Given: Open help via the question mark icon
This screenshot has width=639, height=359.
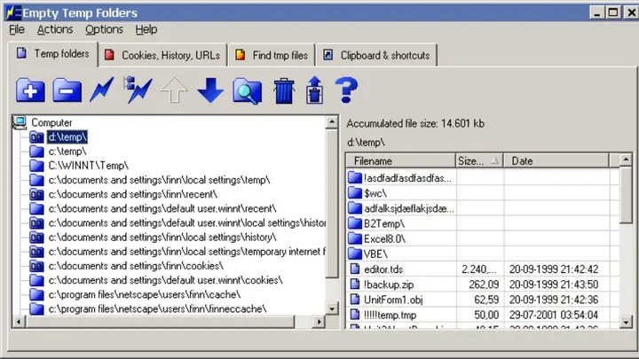Looking at the screenshot, I should [x=346, y=90].
